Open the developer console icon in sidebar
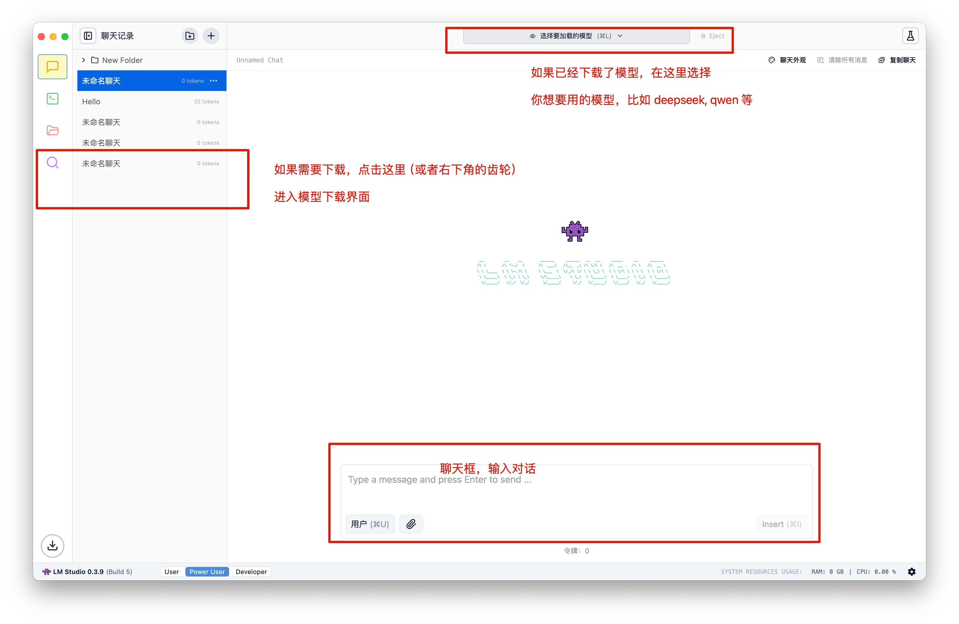959x624 pixels. pyautogui.click(x=52, y=98)
